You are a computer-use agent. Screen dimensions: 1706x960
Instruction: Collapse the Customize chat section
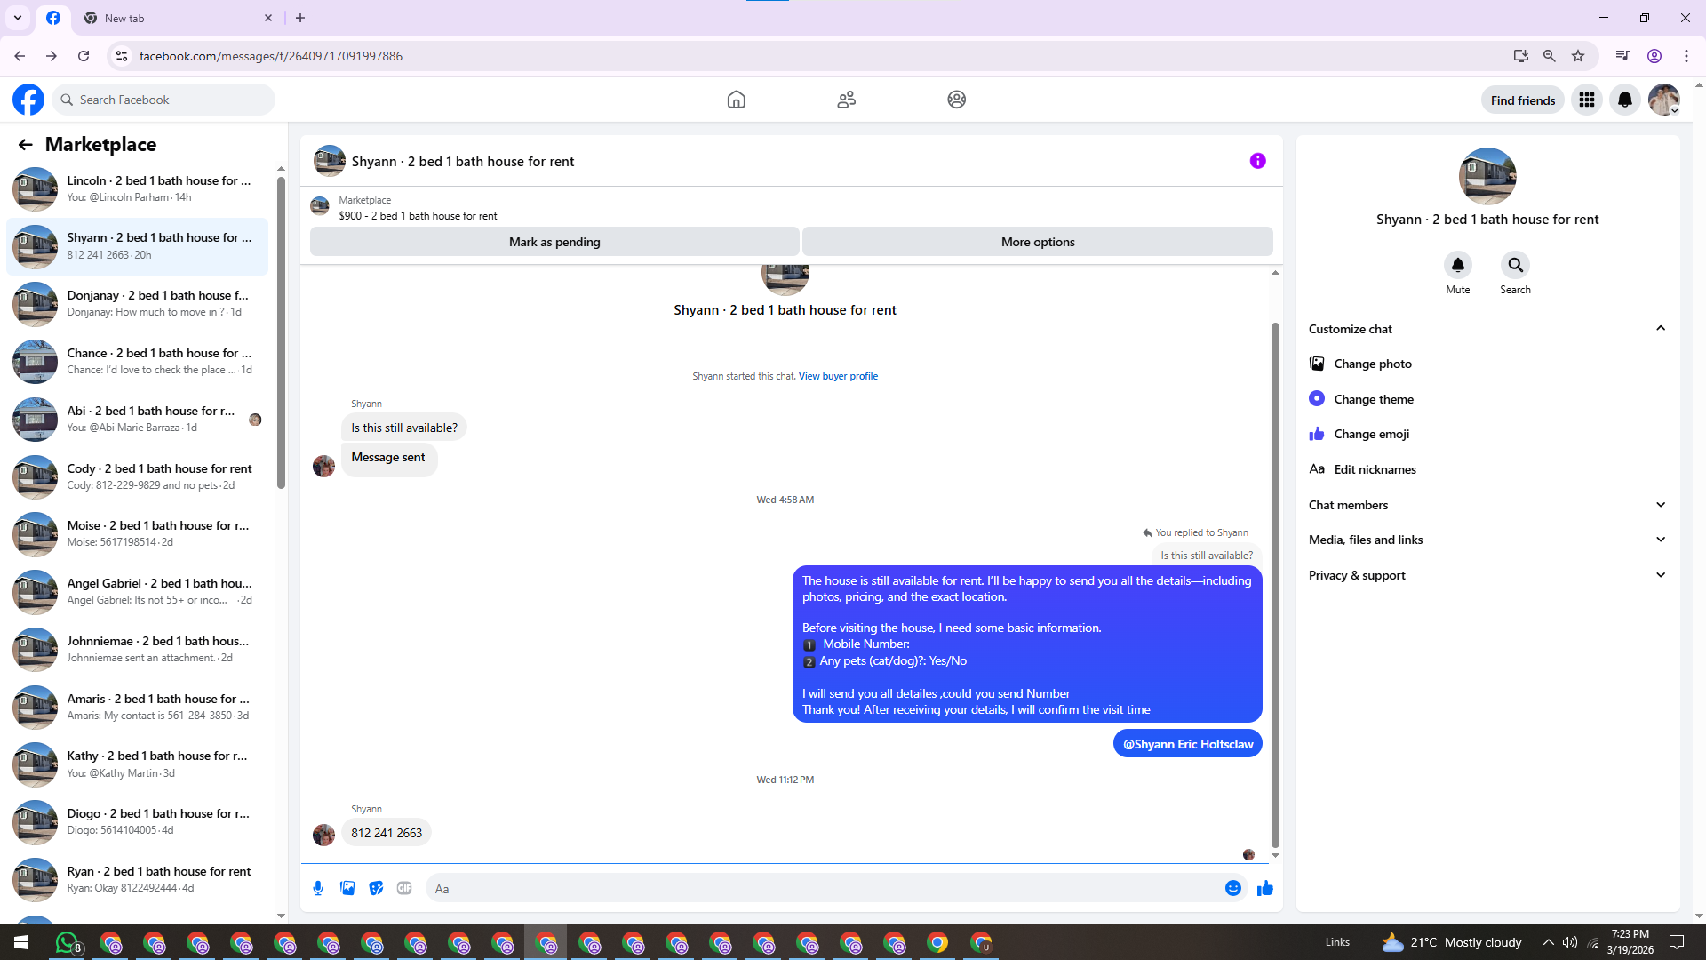(1660, 329)
